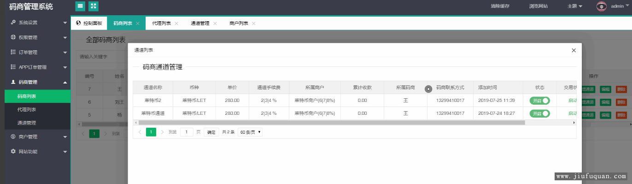The height and width of the screenshot is (184, 632).
Task: Click the 码商管理 person icon
Action: [13, 82]
